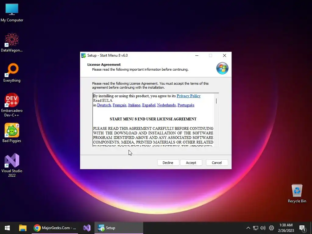Switch to Chrome MajorGeeks.Com window
Viewport: 312px width, 234px height.
click(55, 228)
